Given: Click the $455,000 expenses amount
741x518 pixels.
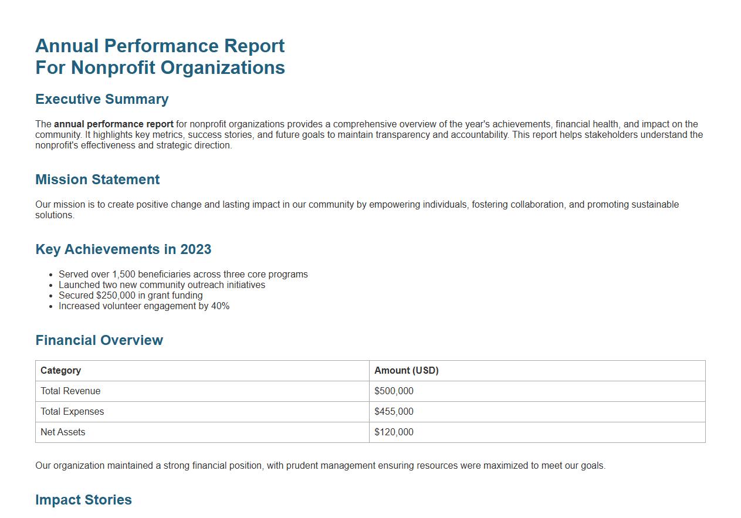Looking at the screenshot, I should coord(394,411).
